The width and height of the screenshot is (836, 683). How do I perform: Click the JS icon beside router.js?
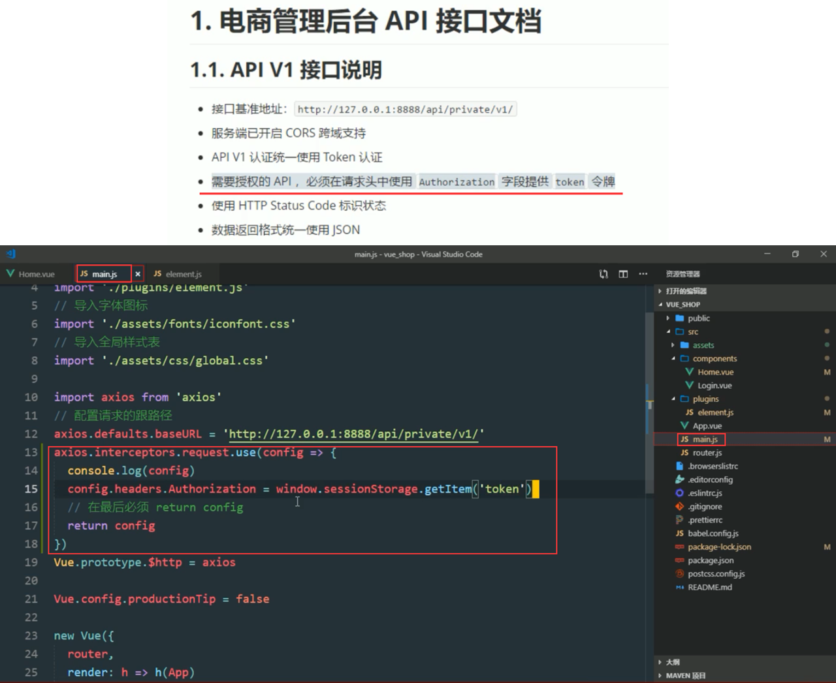pos(684,453)
